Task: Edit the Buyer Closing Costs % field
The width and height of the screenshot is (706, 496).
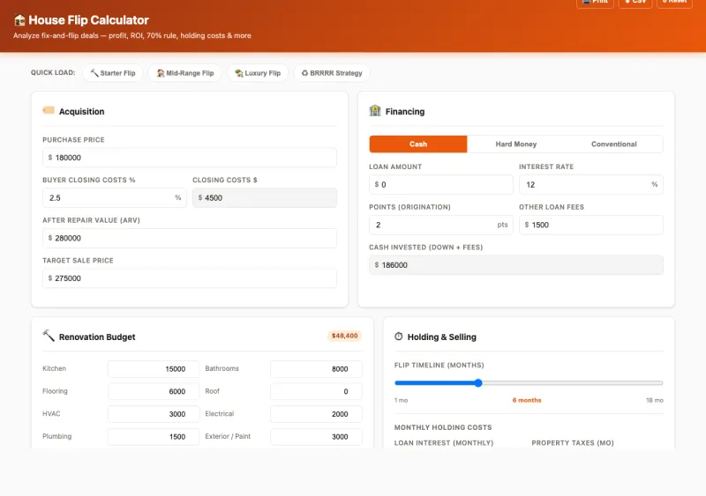Action: tap(115, 198)
